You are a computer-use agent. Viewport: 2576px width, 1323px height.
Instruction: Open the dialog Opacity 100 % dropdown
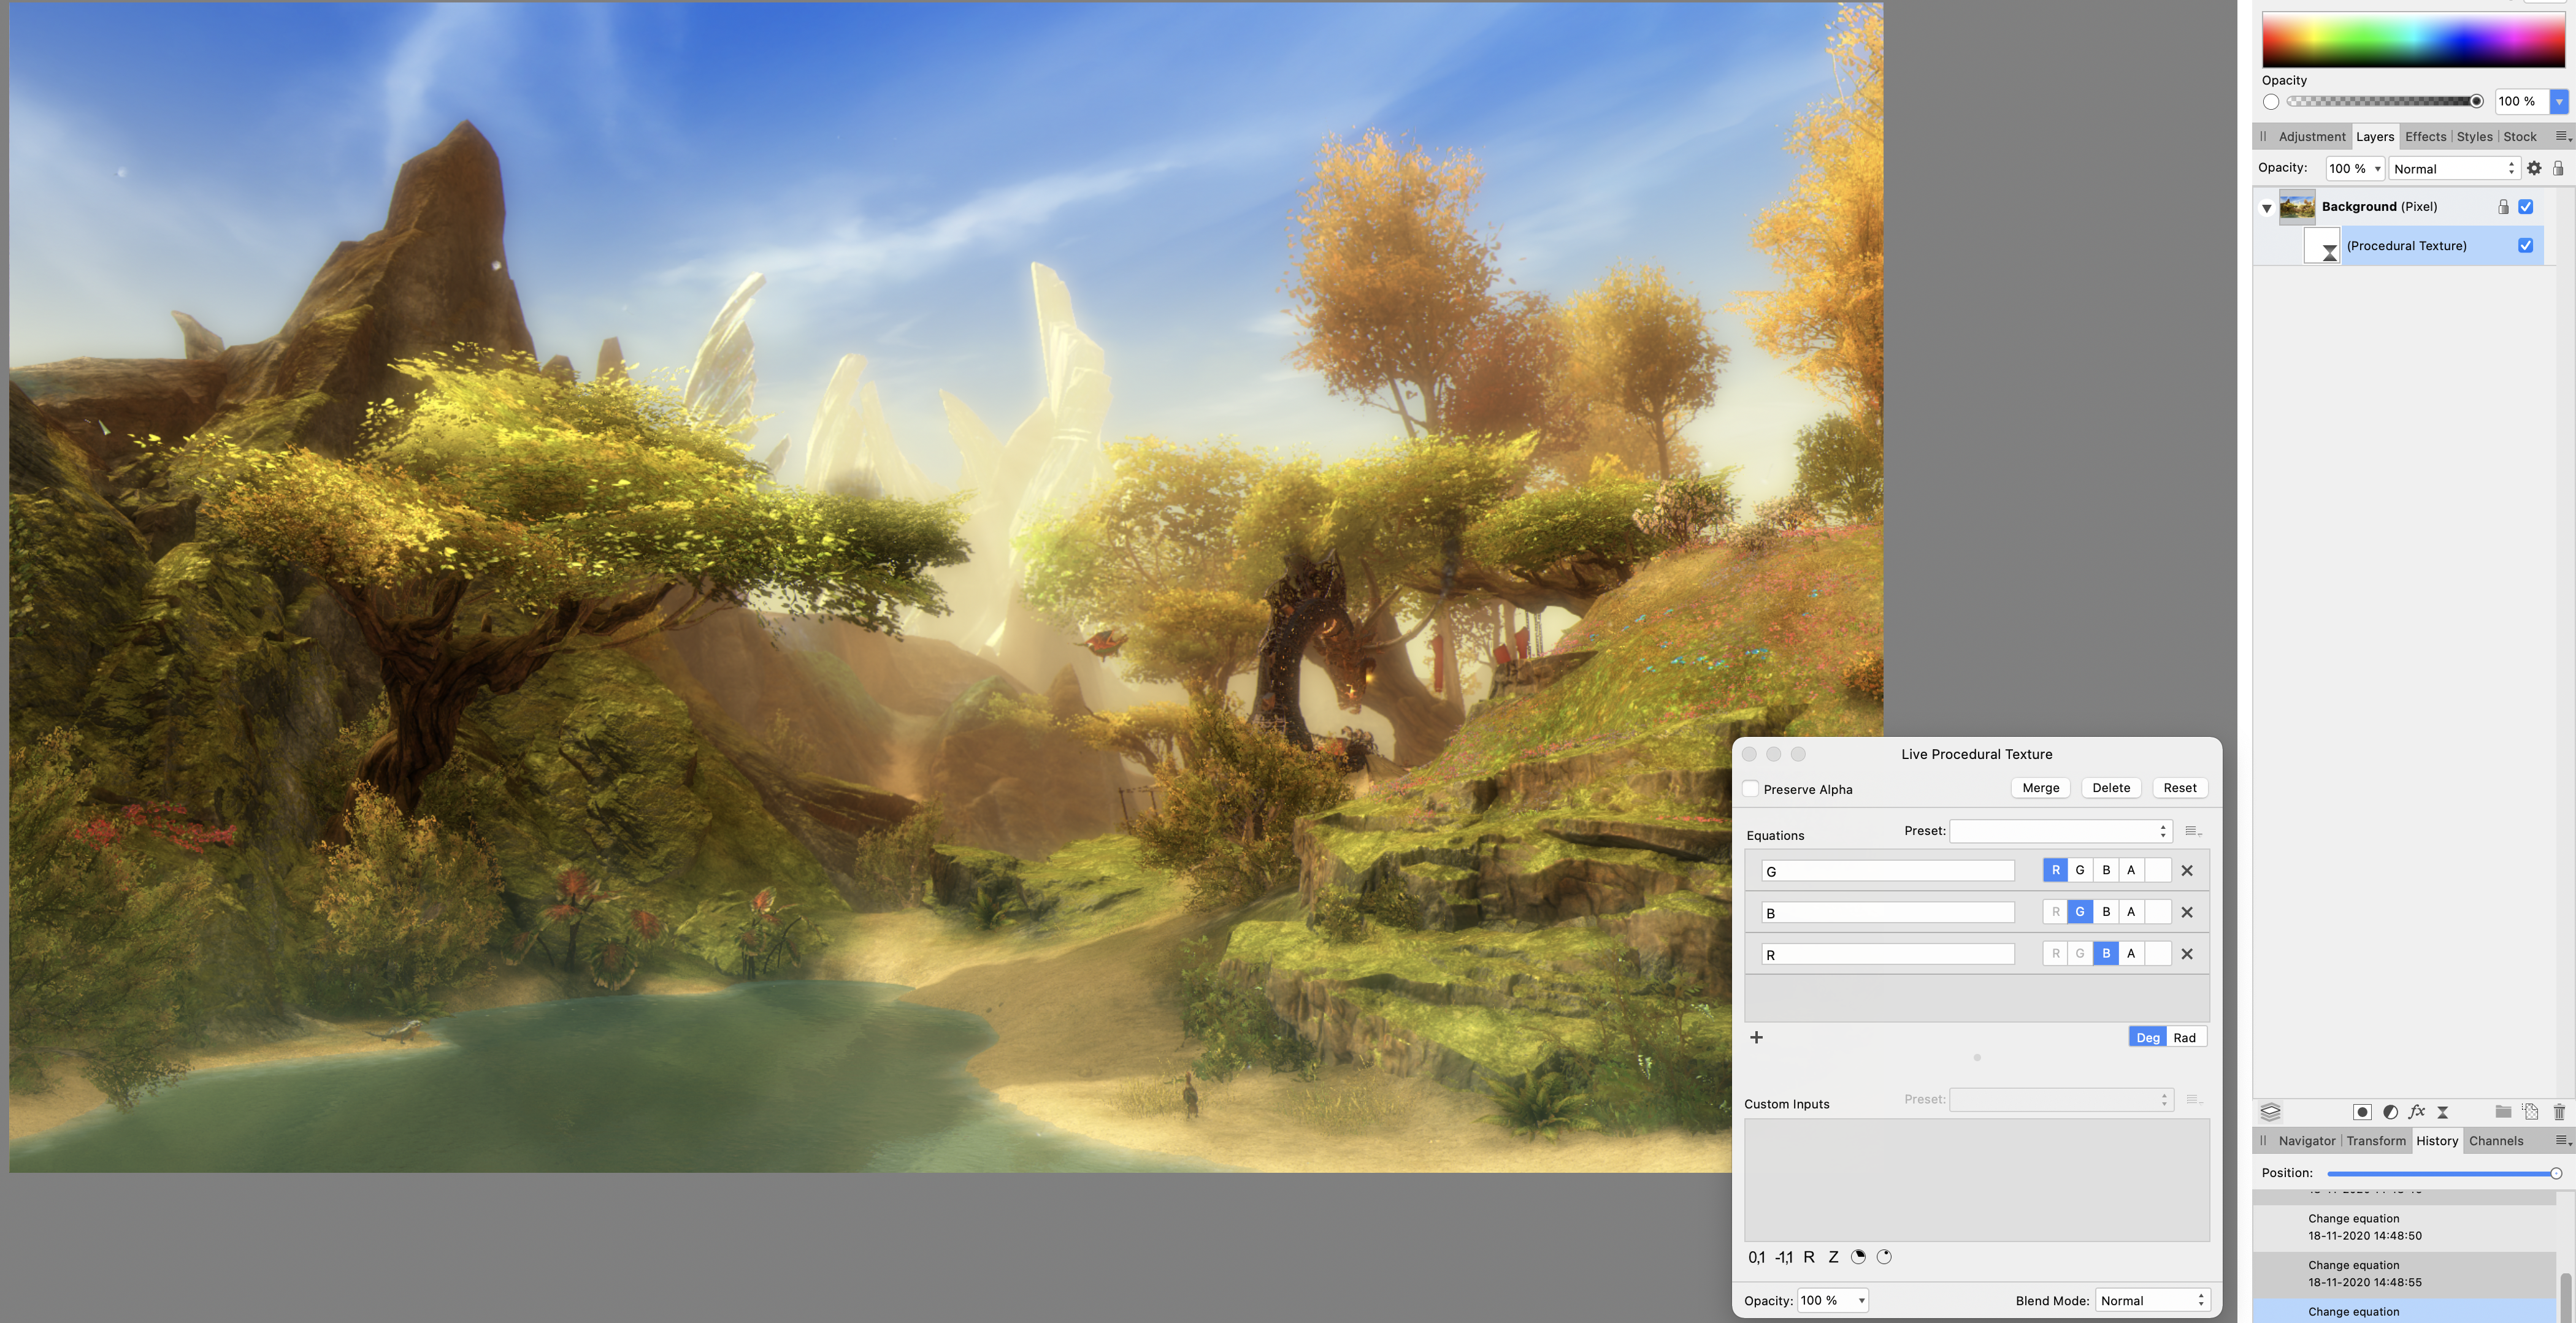point(1833,1300)
